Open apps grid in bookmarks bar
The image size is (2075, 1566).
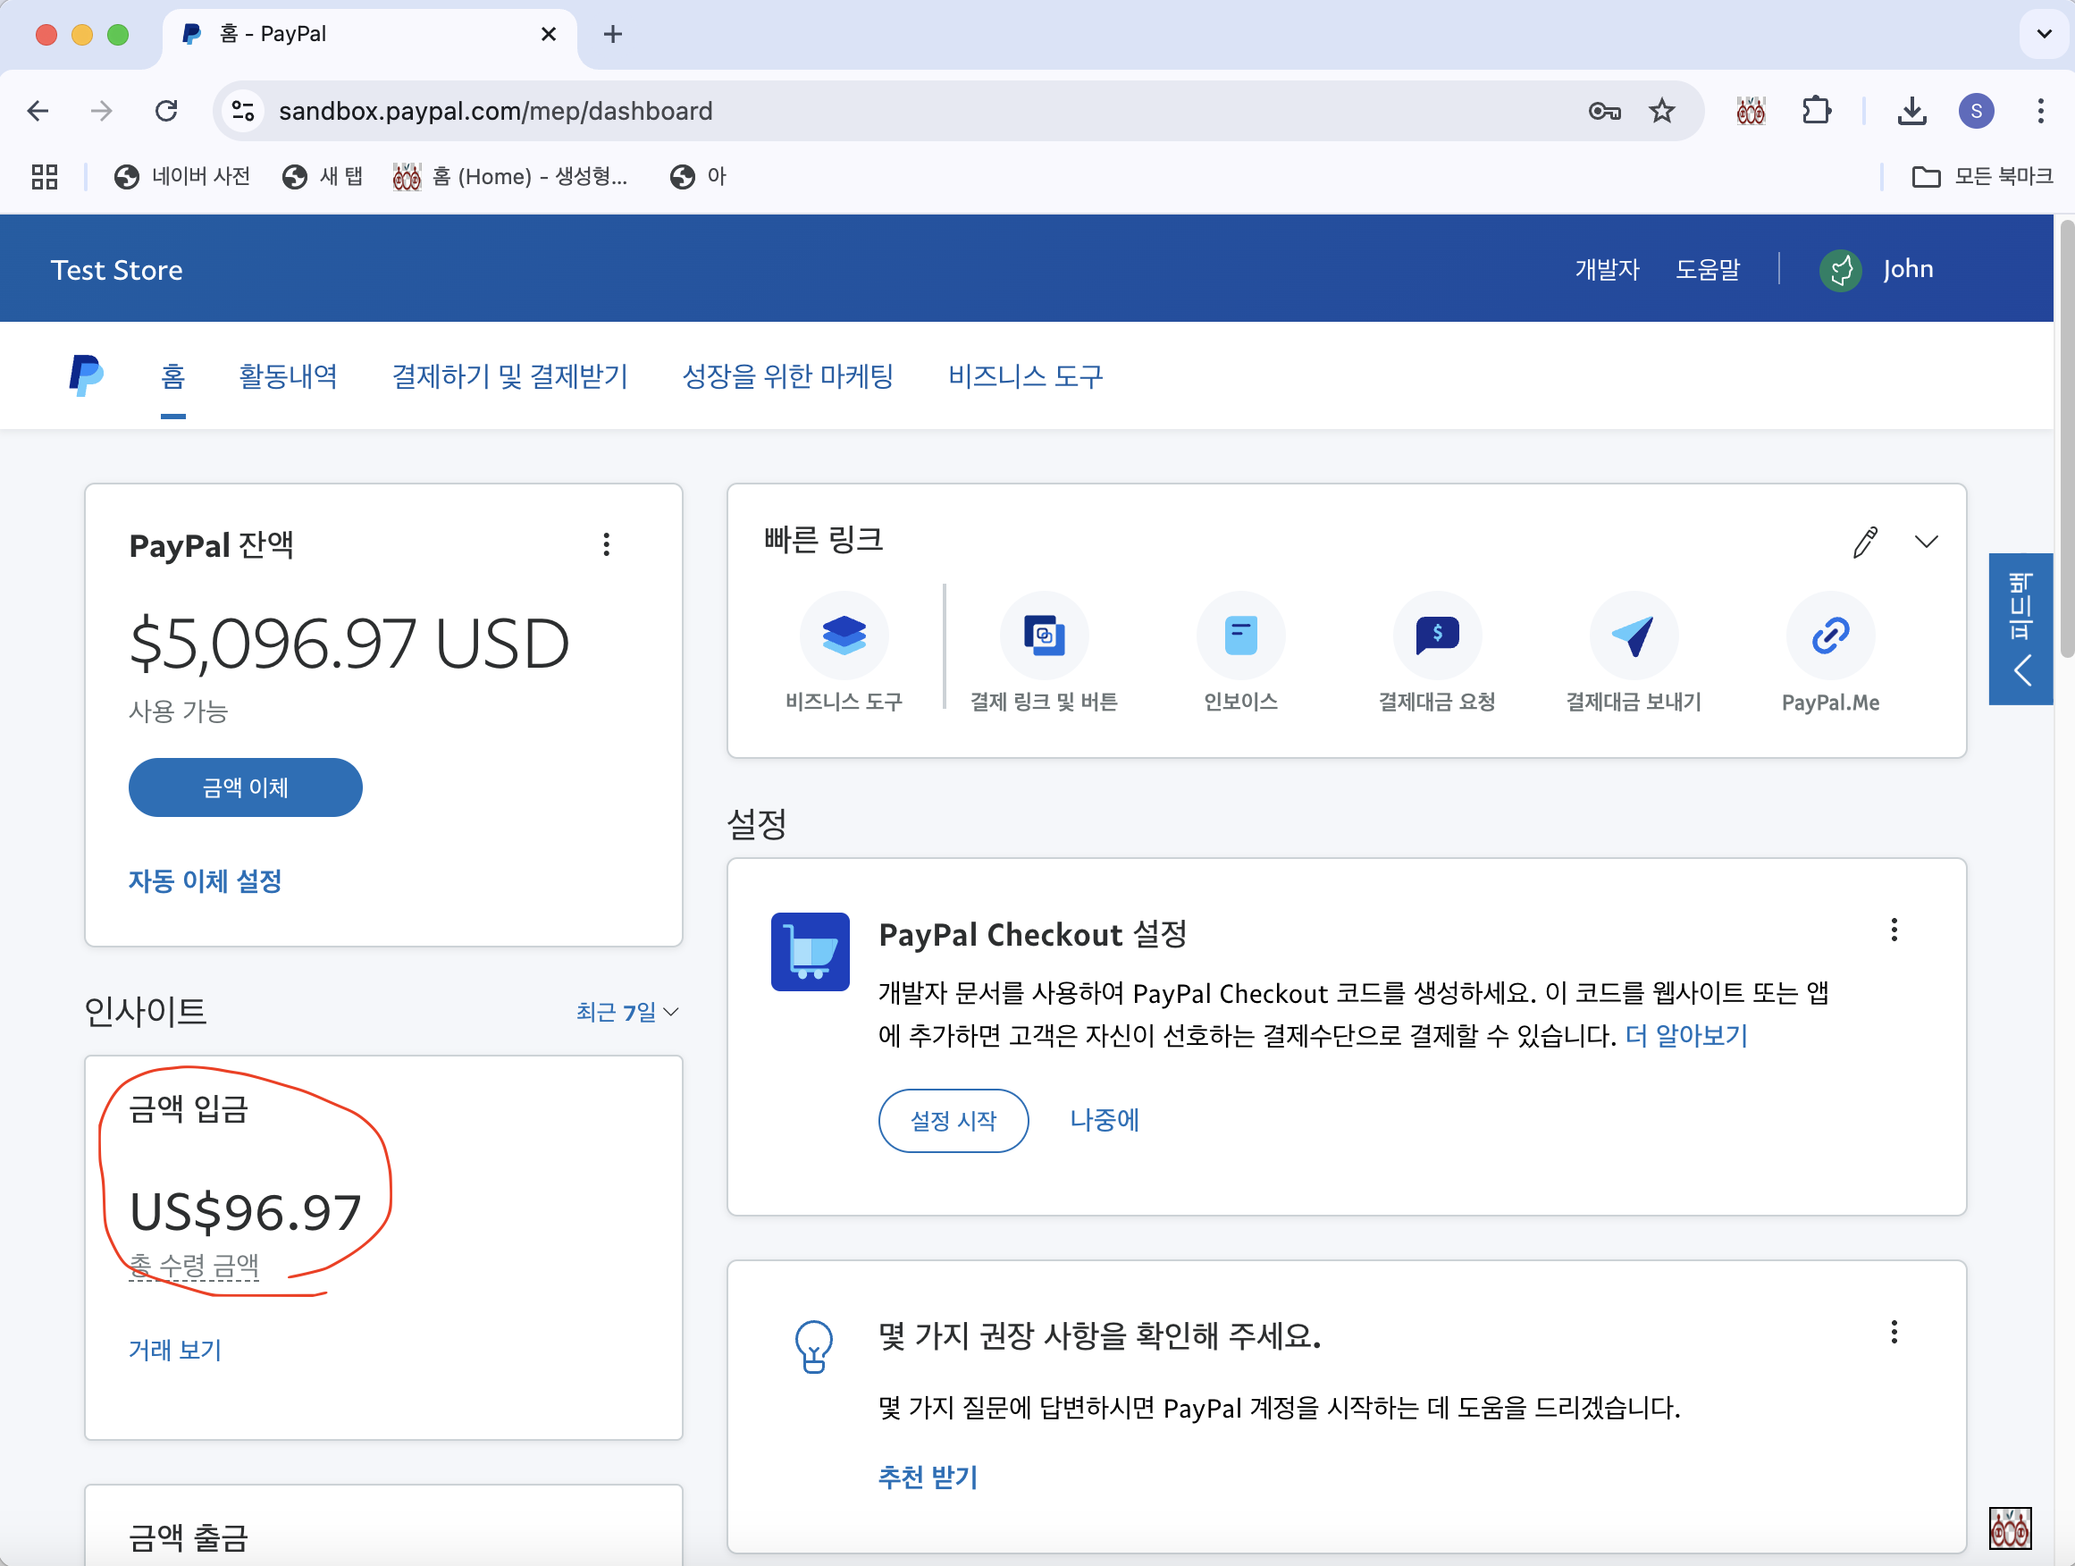(x=44, y=176)
